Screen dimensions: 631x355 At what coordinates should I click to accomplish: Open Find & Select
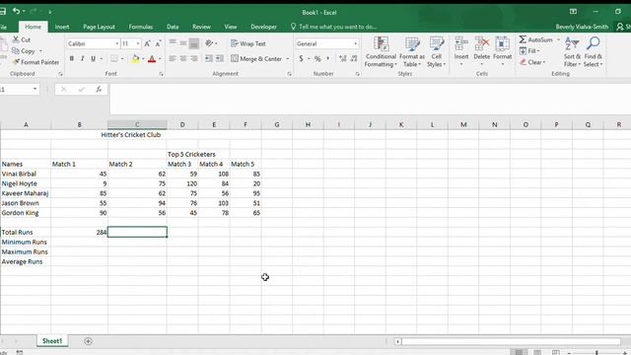[594, 51]
